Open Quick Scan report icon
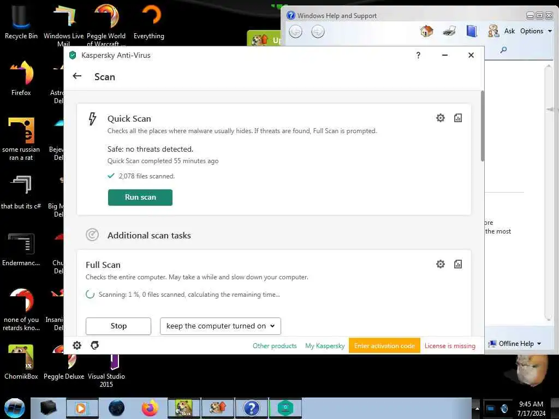Screen dimensions: 559x419 point(458,118)
